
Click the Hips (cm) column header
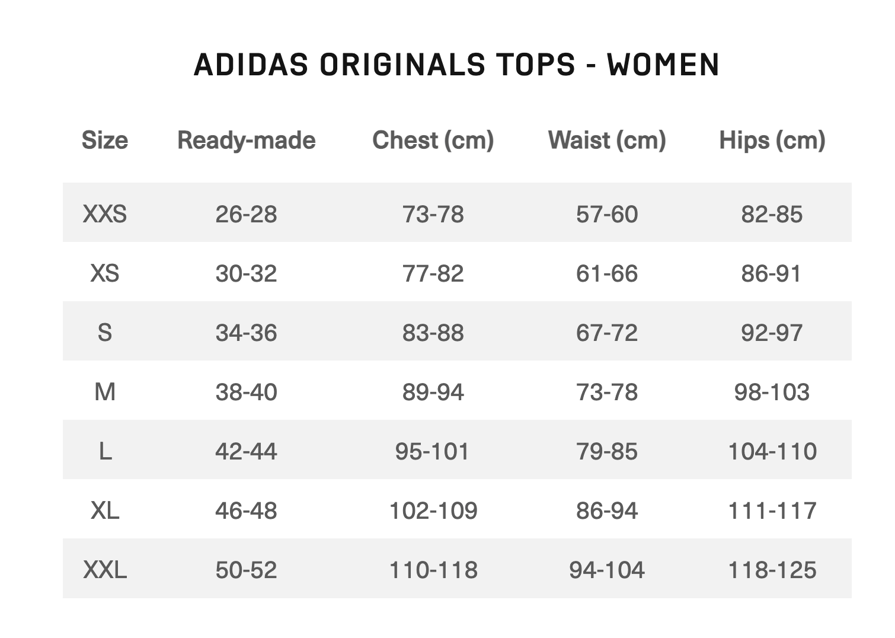772,141
